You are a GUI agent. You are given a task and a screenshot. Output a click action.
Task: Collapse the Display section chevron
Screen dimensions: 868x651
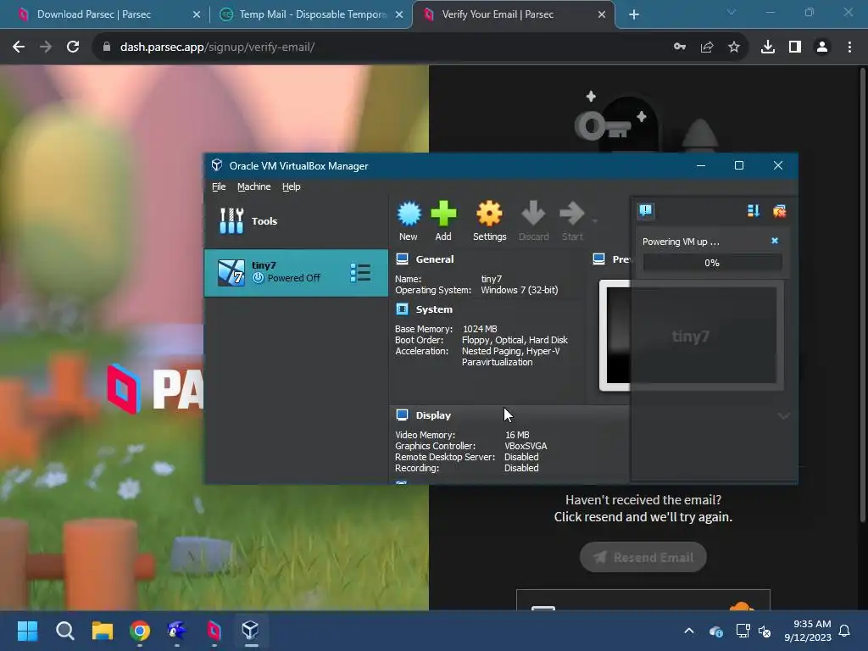(783, 415)
